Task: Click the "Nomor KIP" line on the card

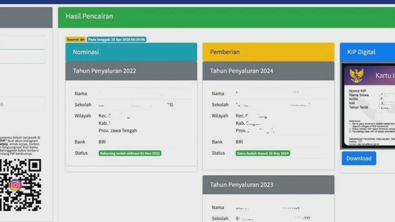Action: coord(357,91)
